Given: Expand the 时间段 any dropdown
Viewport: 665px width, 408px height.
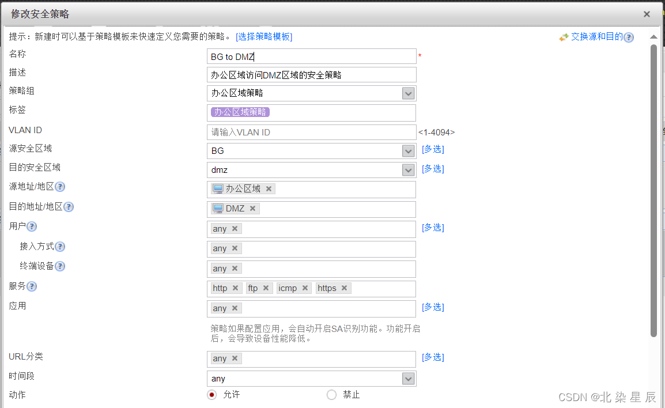Looking at the screenshot, I should pos(408,379).
